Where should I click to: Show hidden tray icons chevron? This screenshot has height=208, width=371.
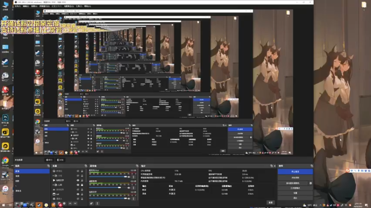pos(320,205)
